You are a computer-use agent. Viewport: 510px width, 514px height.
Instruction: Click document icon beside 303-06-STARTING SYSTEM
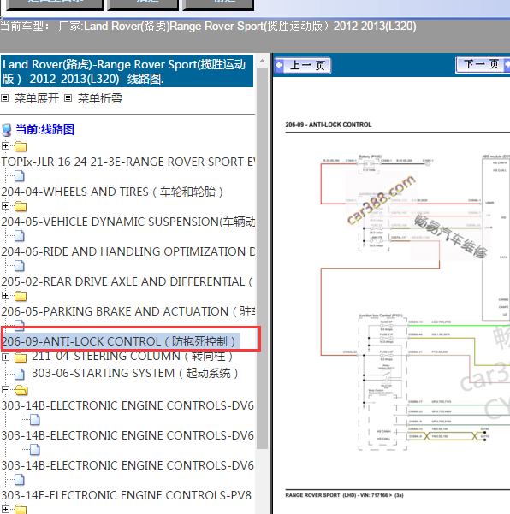tap(20, 374)
